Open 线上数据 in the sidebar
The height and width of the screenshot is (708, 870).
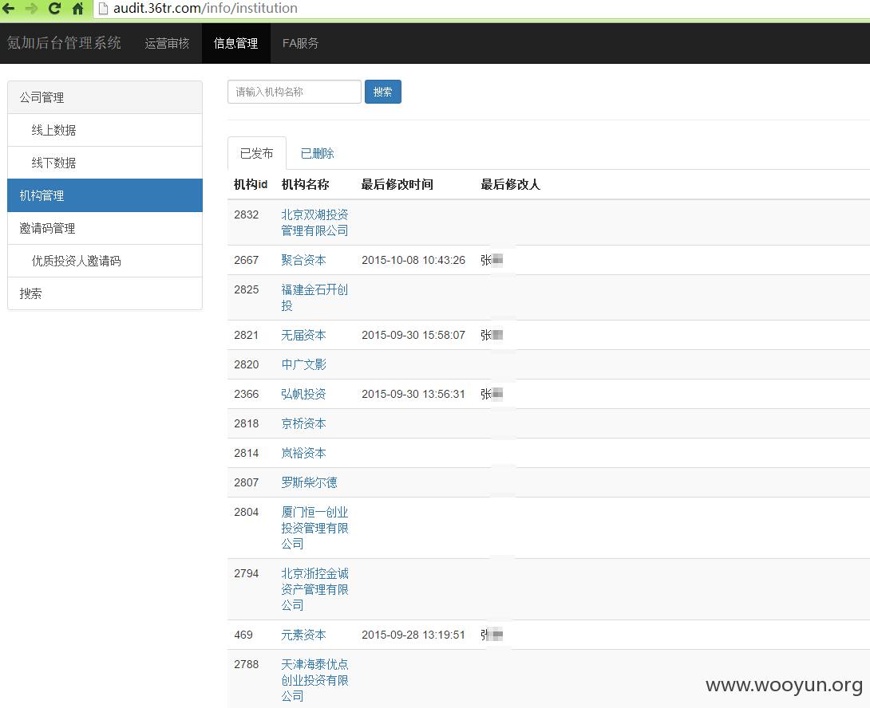(x=105, y=130)
